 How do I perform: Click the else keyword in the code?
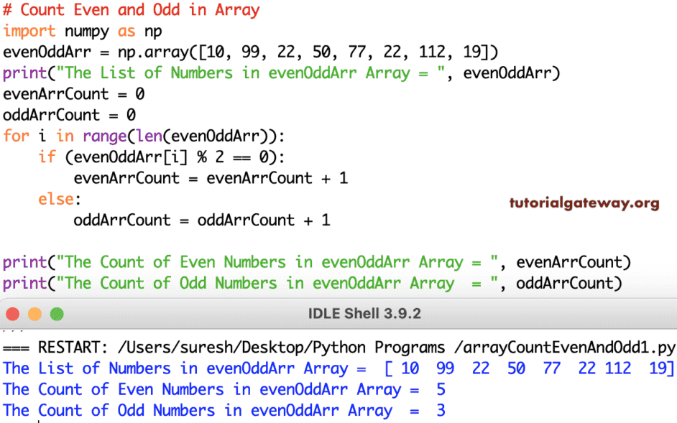50,199
